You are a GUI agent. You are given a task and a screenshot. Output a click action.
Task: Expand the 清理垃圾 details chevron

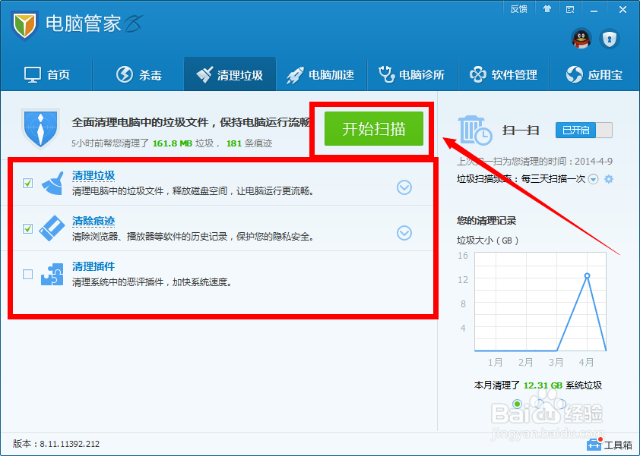pyautogui.click(x=404, y=187)
